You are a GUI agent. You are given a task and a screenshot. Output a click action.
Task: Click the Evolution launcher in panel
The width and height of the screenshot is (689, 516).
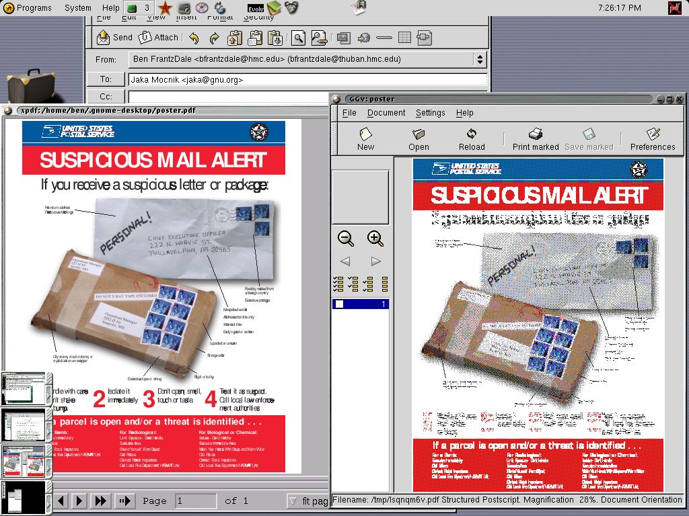(x=255, y=8)
